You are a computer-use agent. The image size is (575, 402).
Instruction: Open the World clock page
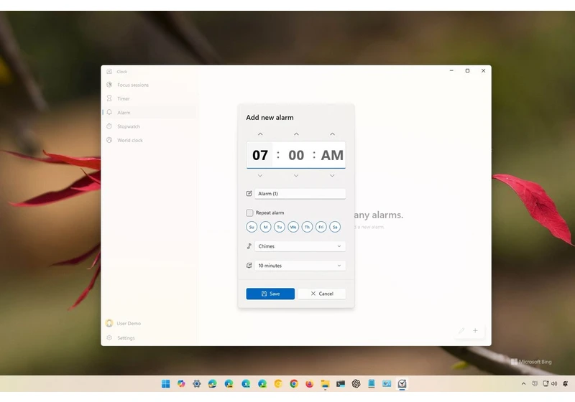pyautogui.click(x=149, y=140)
